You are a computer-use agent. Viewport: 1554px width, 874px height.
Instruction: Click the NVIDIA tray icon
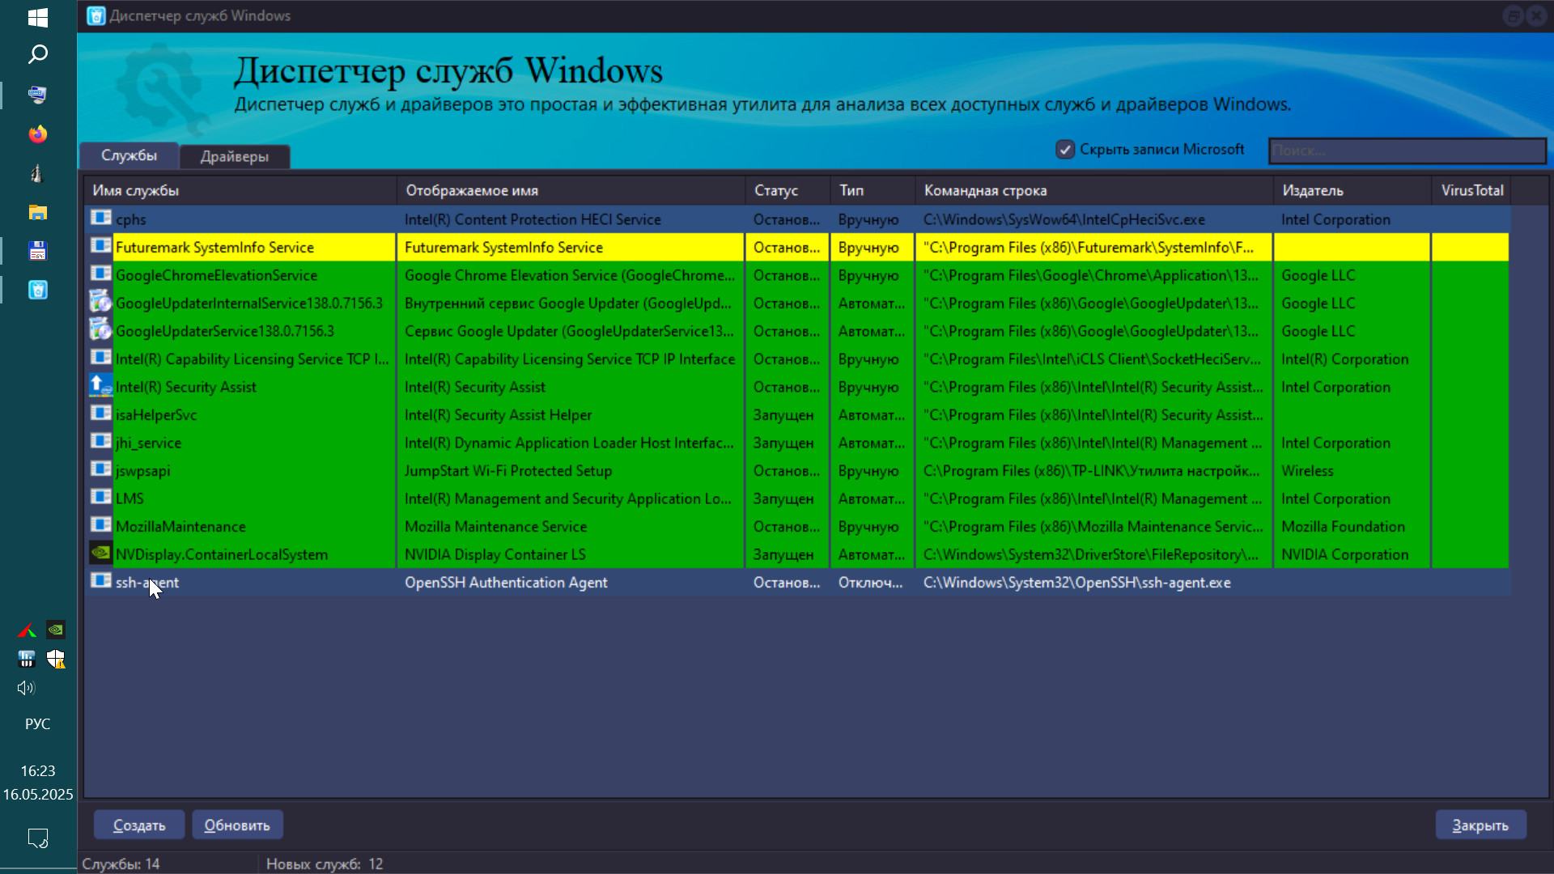[x=56, y=630]
